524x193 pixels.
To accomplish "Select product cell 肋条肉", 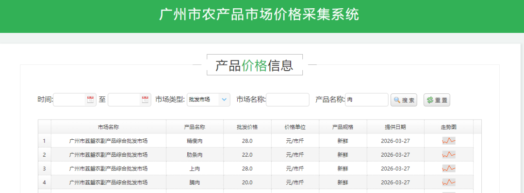I will click(195, 155).
